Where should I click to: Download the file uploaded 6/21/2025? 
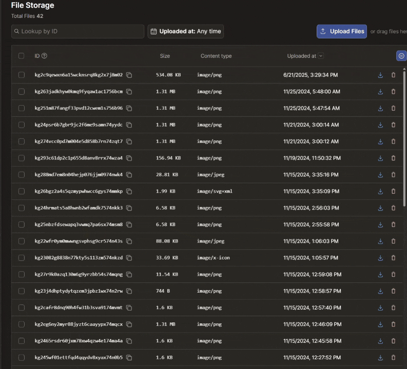coord(380,75)
